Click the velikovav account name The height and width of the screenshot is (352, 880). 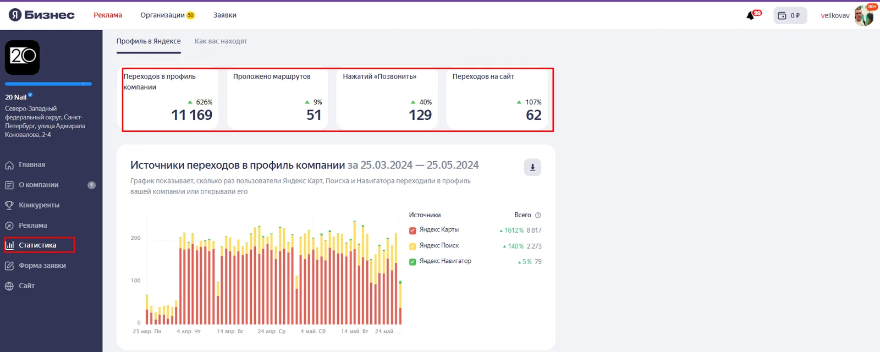click(835, 15)
